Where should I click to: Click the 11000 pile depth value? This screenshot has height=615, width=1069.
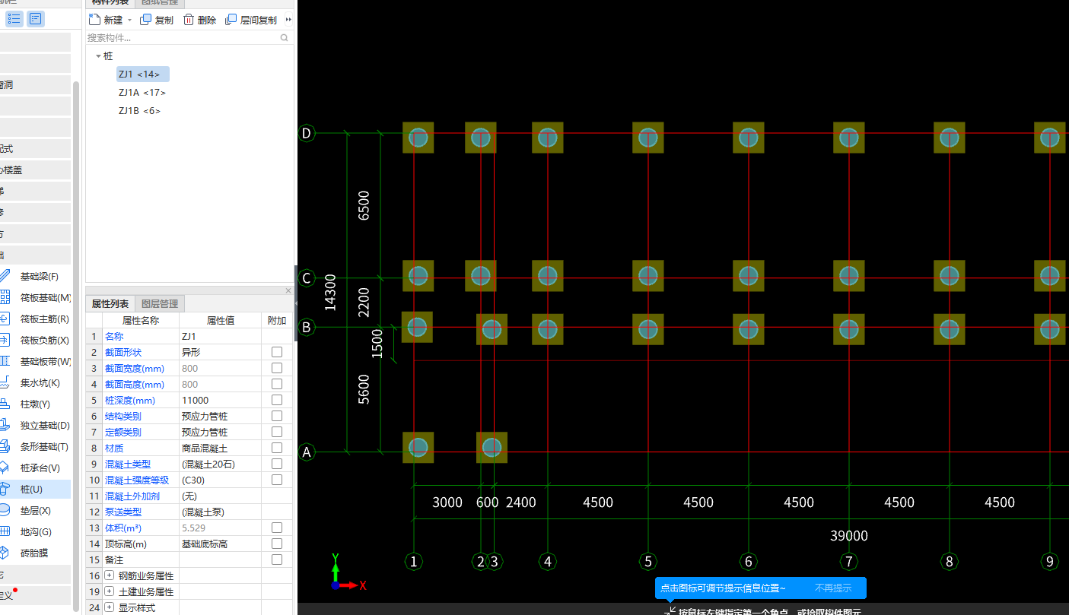tap(220, 400)
